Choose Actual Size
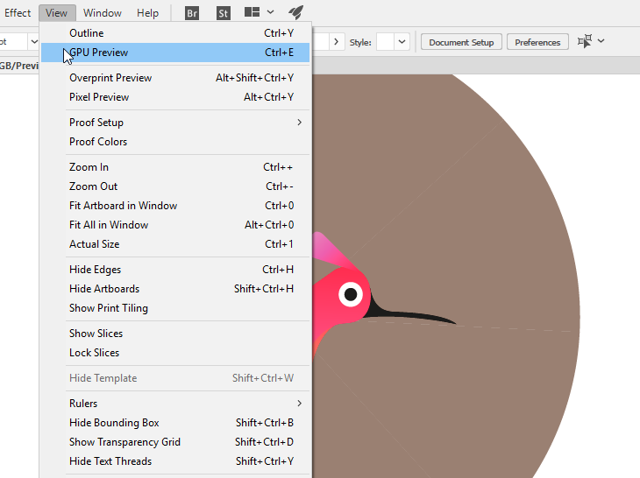640x478 pixels. [175, 244]
